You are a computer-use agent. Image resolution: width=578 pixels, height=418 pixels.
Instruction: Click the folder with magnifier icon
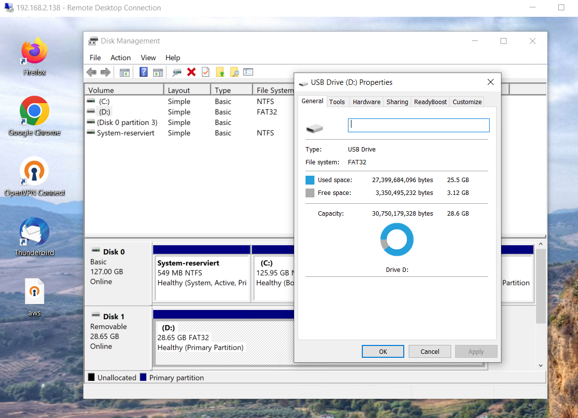pos(234,73)
